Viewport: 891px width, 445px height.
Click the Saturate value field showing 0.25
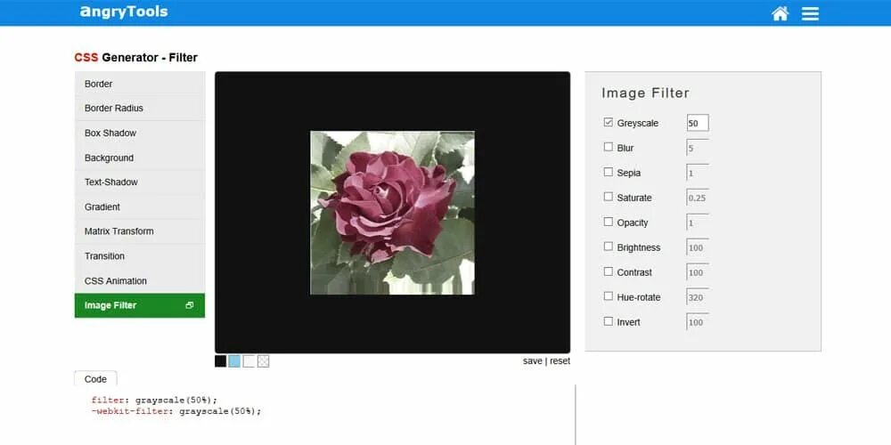698,198
